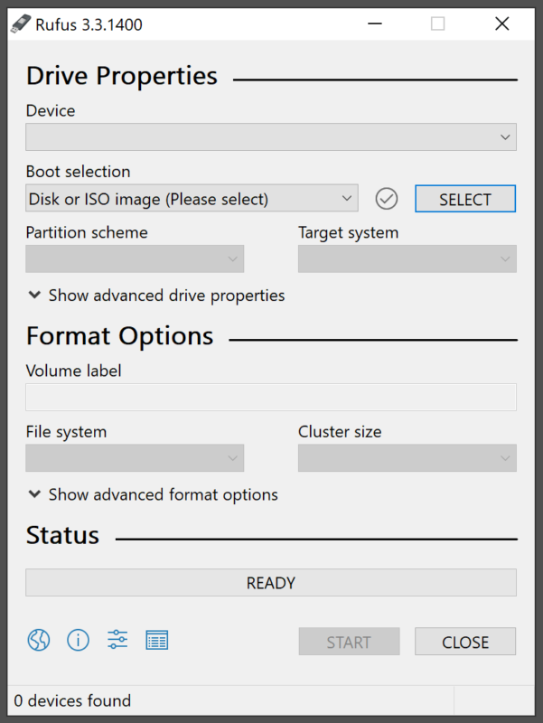The height and width of the screenshot is (723, 543).
Task: Click the Rufus USB drive title icon
Action: point(20,24)
